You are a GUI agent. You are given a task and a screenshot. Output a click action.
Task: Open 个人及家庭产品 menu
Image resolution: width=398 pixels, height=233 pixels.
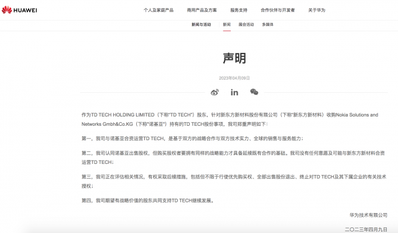click(159, 10)
